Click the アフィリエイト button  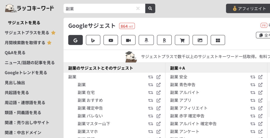click(x=248, y=8)
